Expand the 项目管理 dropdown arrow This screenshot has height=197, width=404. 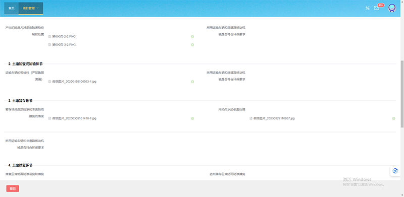point(38,8)
